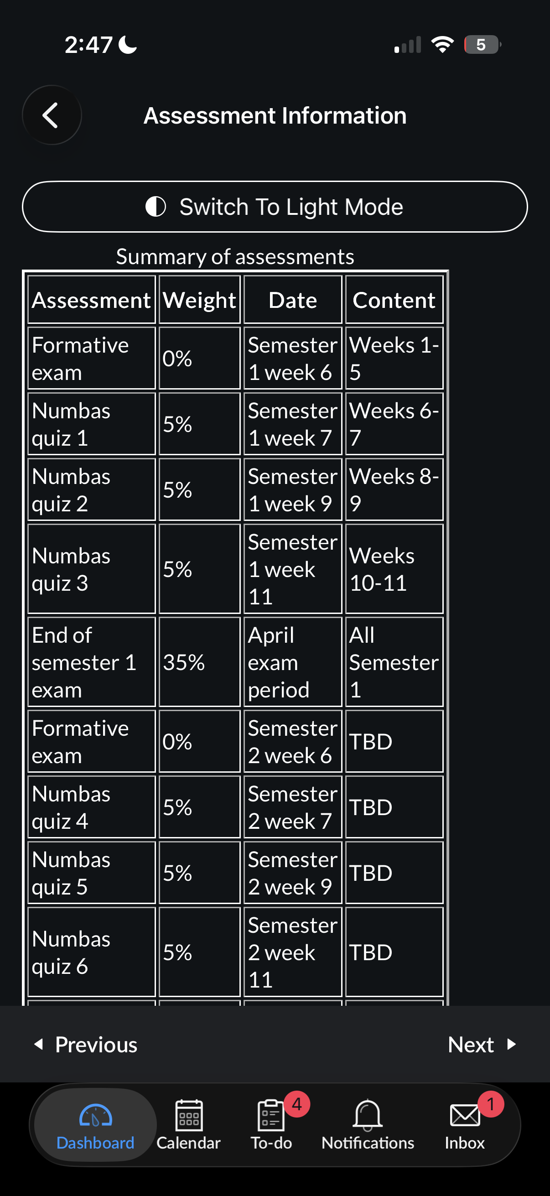Open the Dashboard tab
Screen dimensions: 550x1196
(x=95, y=1124)
